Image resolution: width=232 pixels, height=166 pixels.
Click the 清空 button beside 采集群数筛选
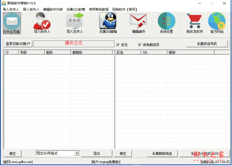pos(123,154)
